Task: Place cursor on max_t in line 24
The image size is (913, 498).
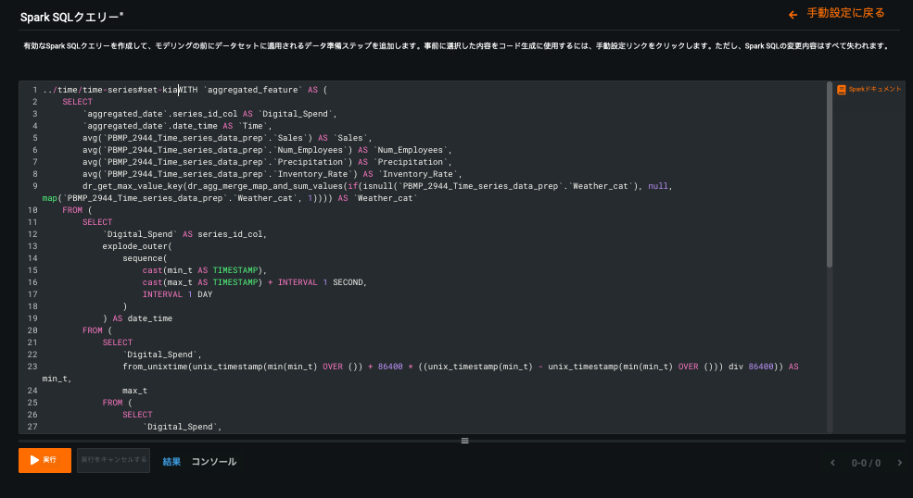Action: click(x=135, y=391)
